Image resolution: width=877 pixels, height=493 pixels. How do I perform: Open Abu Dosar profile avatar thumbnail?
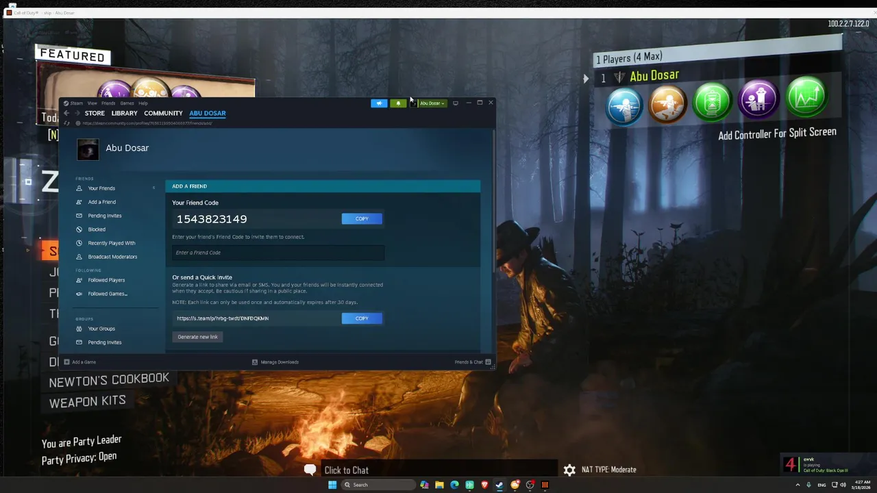click(x=88, y=149)
